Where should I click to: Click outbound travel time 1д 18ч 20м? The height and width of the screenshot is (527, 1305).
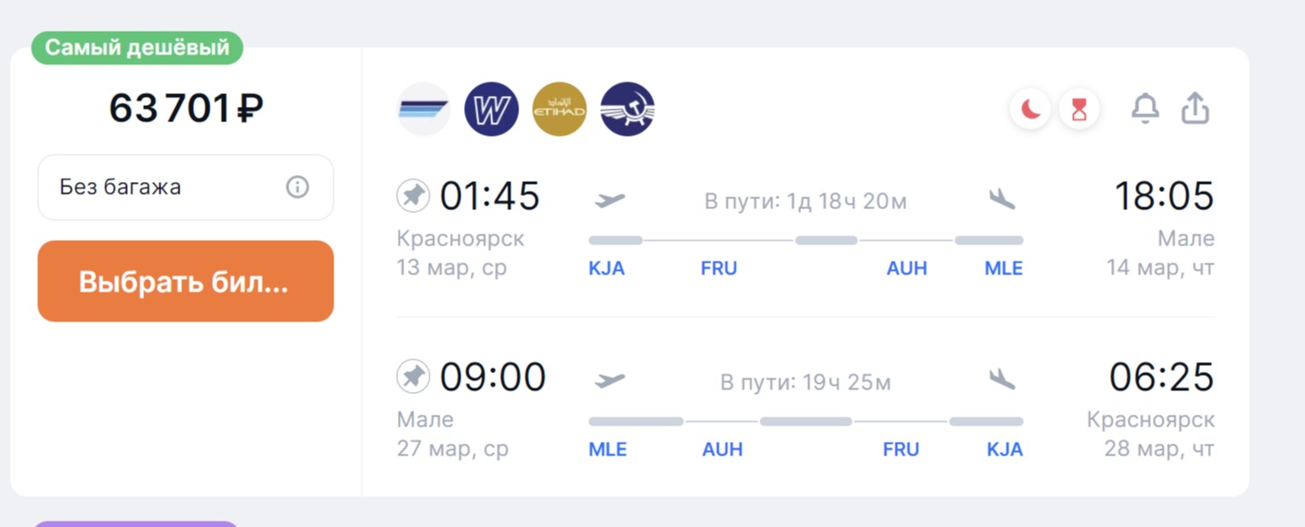click(x=806, y=201)
